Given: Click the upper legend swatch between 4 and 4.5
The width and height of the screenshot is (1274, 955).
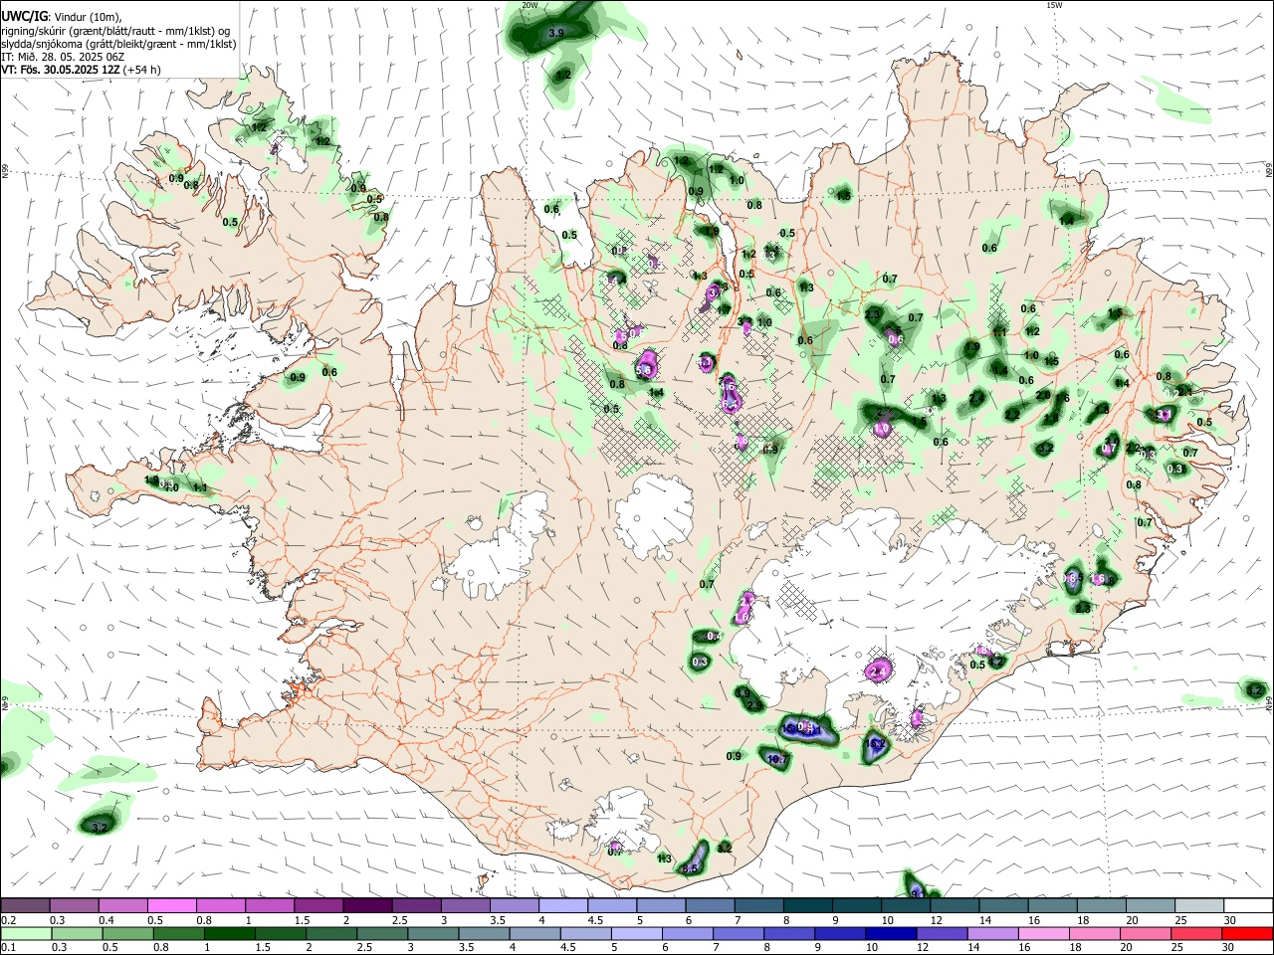Looking at the screenshot, I should pos(562,906).
